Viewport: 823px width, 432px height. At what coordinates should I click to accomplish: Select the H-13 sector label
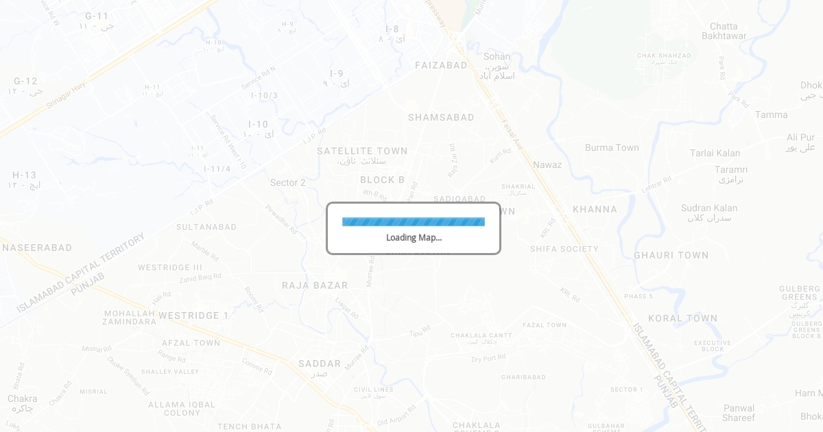(24, 175)
